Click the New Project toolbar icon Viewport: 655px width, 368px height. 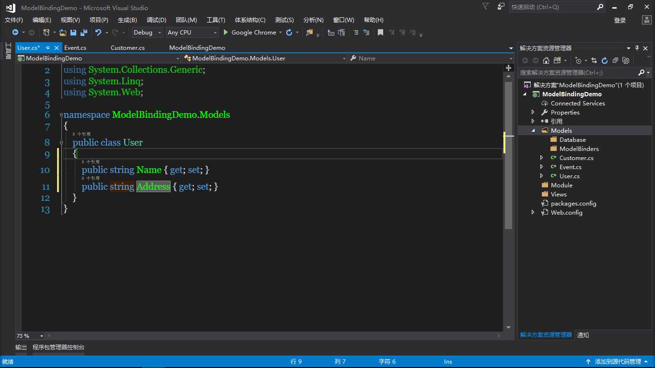coord(46,33)
